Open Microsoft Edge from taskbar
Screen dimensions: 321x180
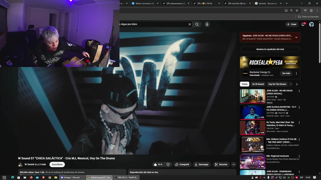pos(12,177)
